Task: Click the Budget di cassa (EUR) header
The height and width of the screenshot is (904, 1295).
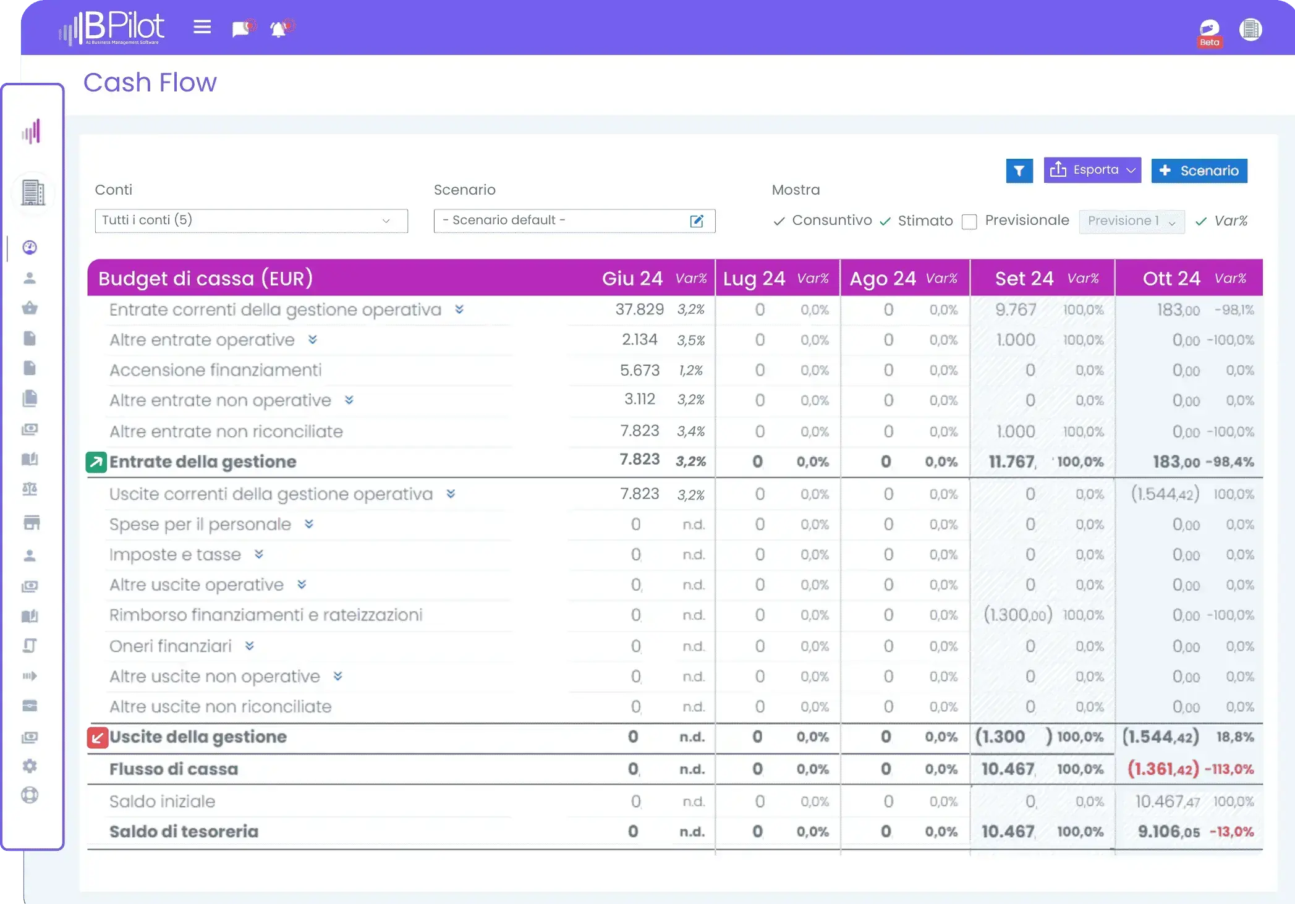Action: [x=205, y=278]
